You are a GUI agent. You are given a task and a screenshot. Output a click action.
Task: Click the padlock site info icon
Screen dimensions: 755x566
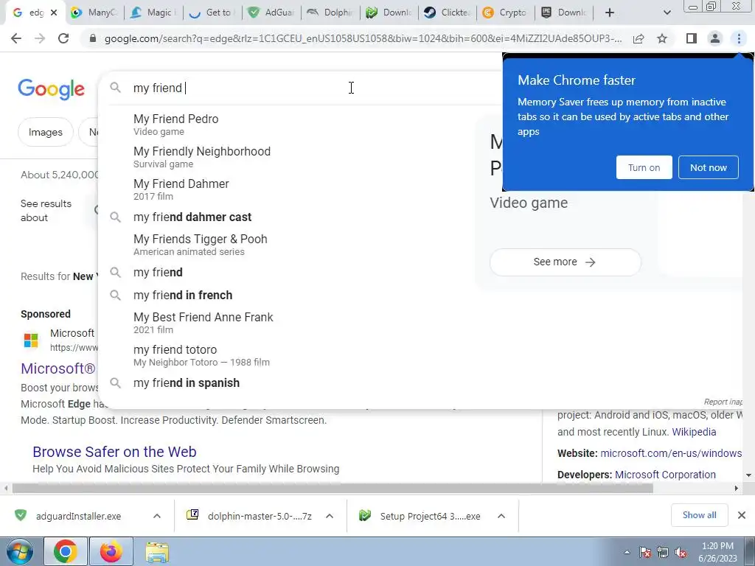93,38
